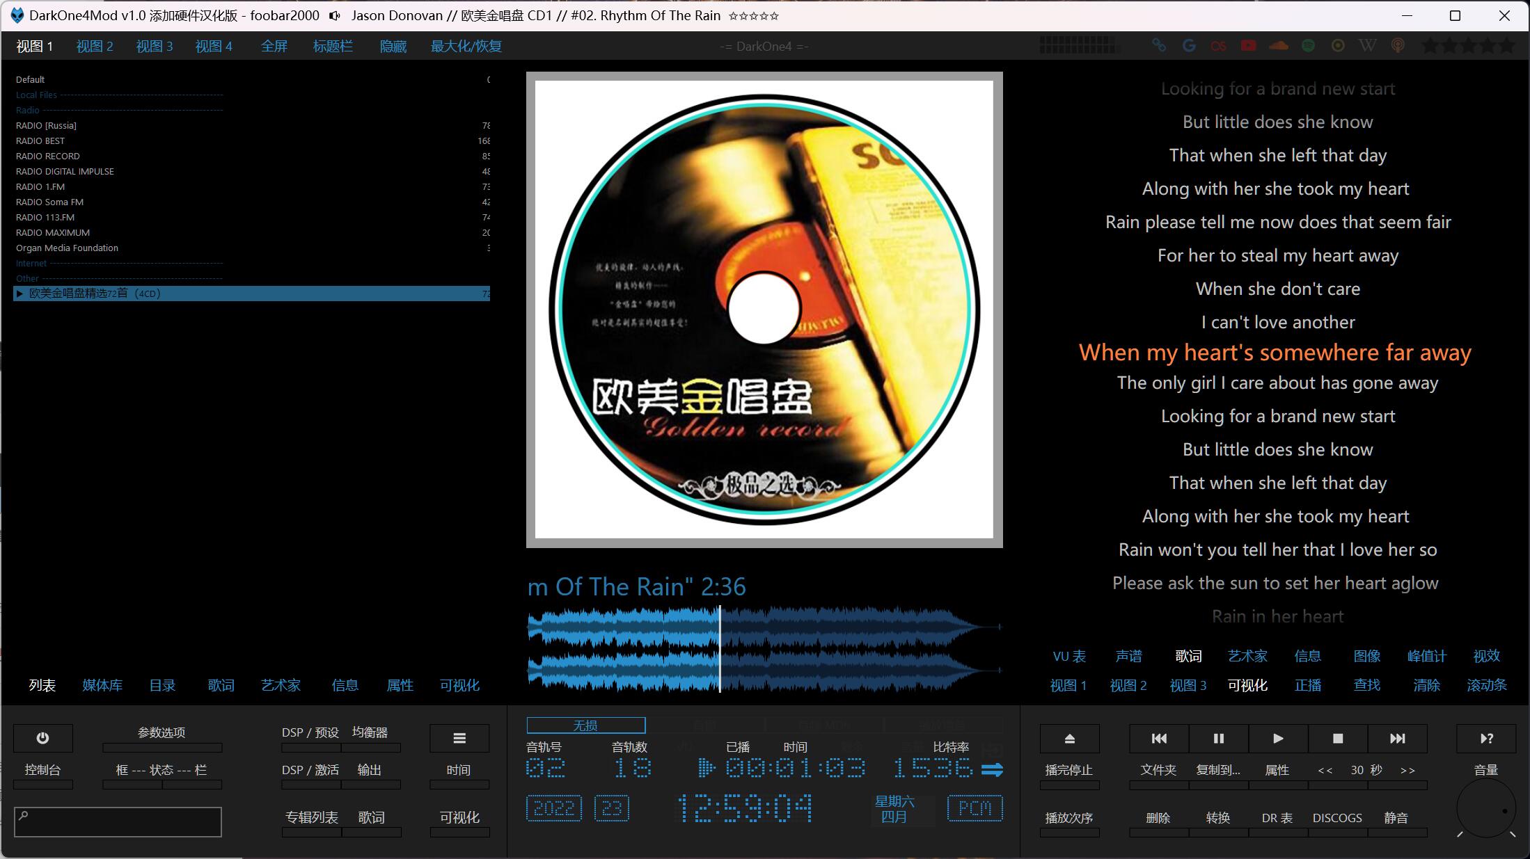Open the SoundCloud cloud icon
This screenshot has width=1530, height=859.
(x=1278, y=46)
